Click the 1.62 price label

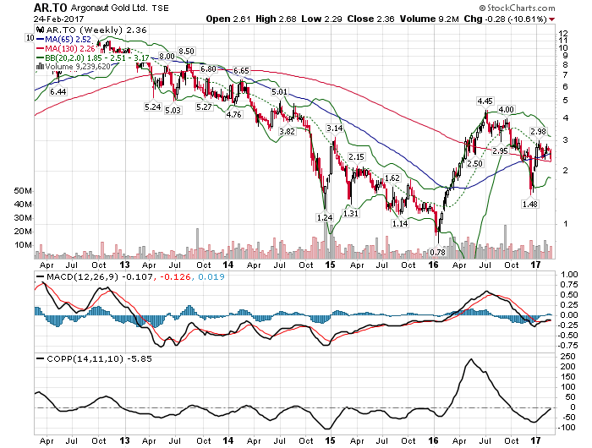[392, 178]
